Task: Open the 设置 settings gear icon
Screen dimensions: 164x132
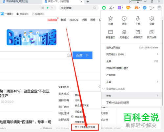Action: tap(152, 18)
